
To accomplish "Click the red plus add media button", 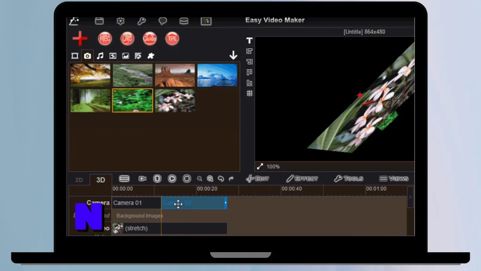I will pos(80,39).
